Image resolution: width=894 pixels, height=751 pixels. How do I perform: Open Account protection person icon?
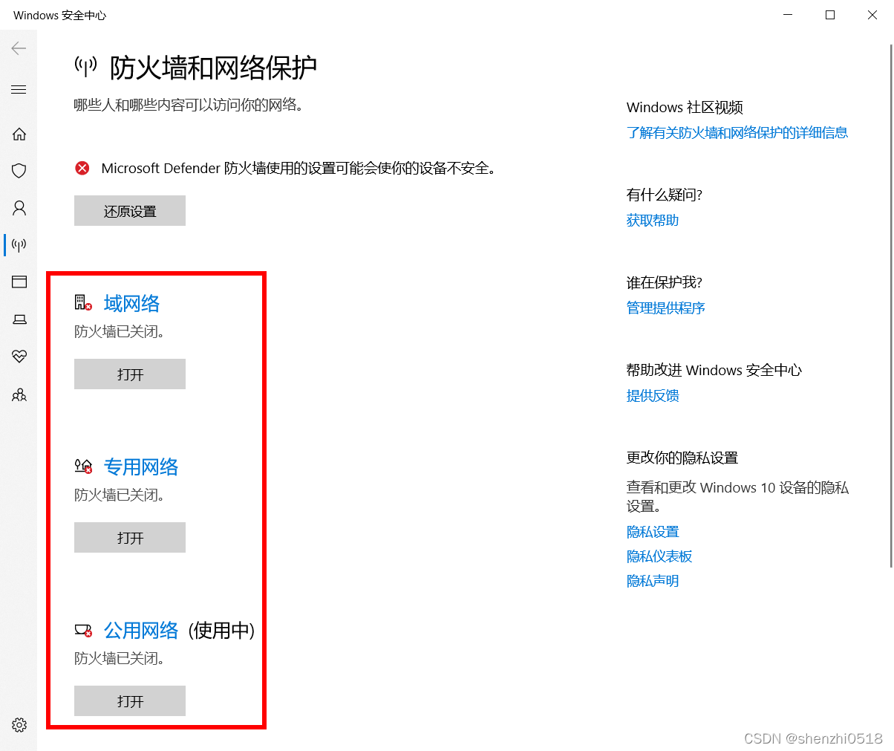[19, 208]
